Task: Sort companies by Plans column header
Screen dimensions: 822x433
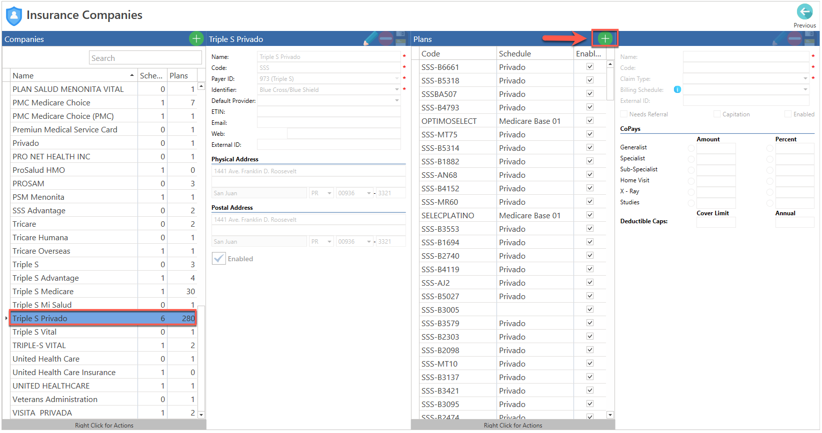Action: (x=182, y=75)
